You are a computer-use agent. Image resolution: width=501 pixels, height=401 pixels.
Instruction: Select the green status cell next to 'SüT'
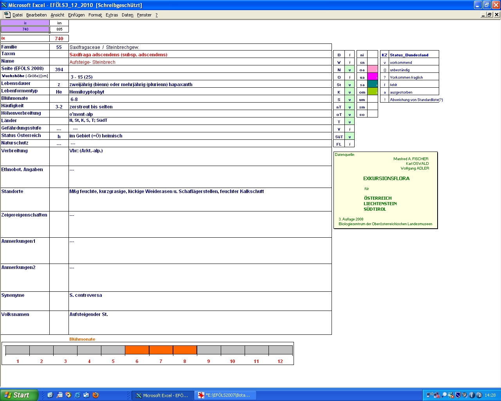coord(350,136)
